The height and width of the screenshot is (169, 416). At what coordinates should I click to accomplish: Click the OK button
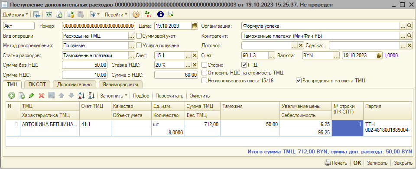pyautogui.click(x=357, y=163)
